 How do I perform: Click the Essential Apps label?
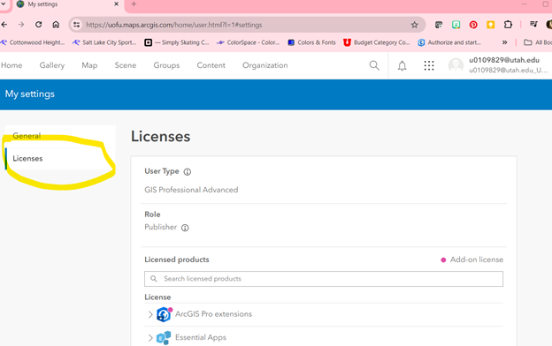point(201,337)
